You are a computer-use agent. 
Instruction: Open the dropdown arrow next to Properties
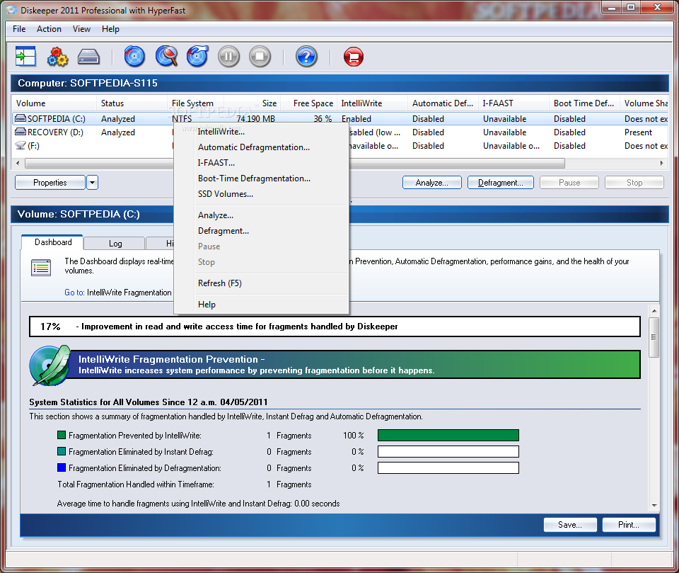coord(92,183)
